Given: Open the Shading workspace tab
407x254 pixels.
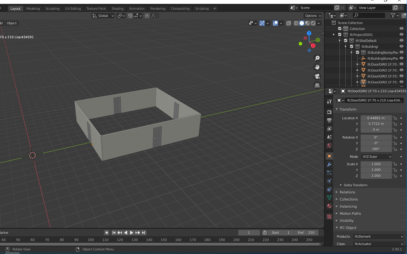Looking at the screenshot, I should pyautogui.click(x=118, y=8).
